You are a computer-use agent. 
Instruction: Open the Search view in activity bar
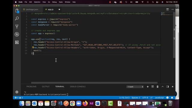[x=17, y=19]
